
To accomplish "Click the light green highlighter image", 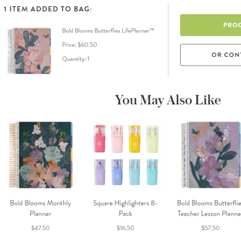I will (153, 139).
